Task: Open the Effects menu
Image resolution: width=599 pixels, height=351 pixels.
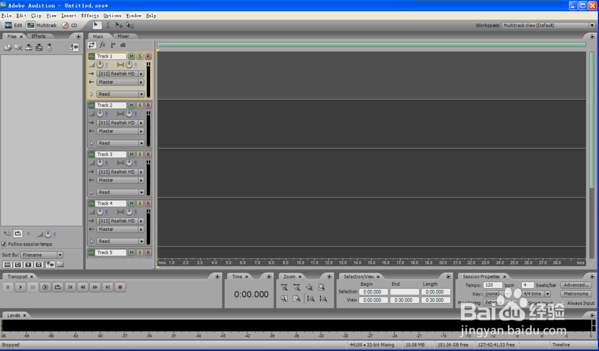Action: (90, 16)
